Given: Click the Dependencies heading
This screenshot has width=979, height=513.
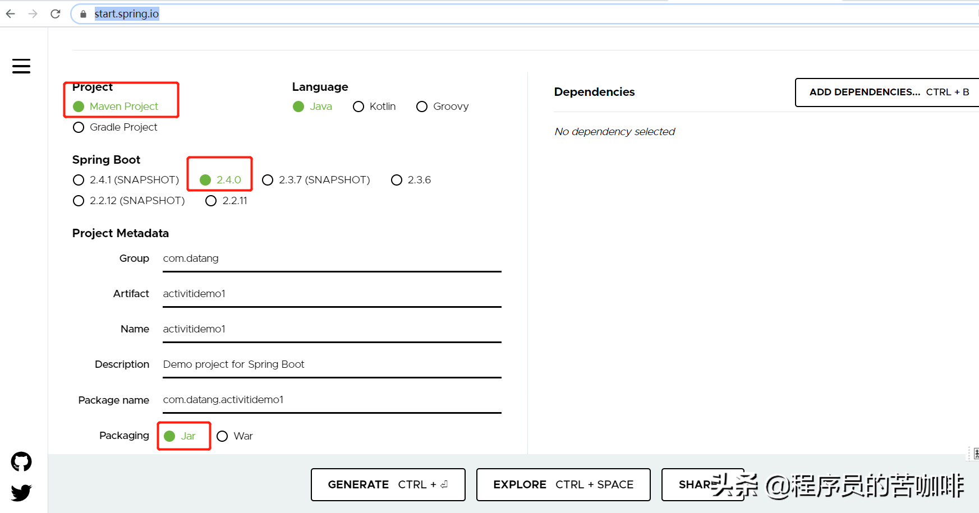Looking at the screenshot, I should point(595,92).
